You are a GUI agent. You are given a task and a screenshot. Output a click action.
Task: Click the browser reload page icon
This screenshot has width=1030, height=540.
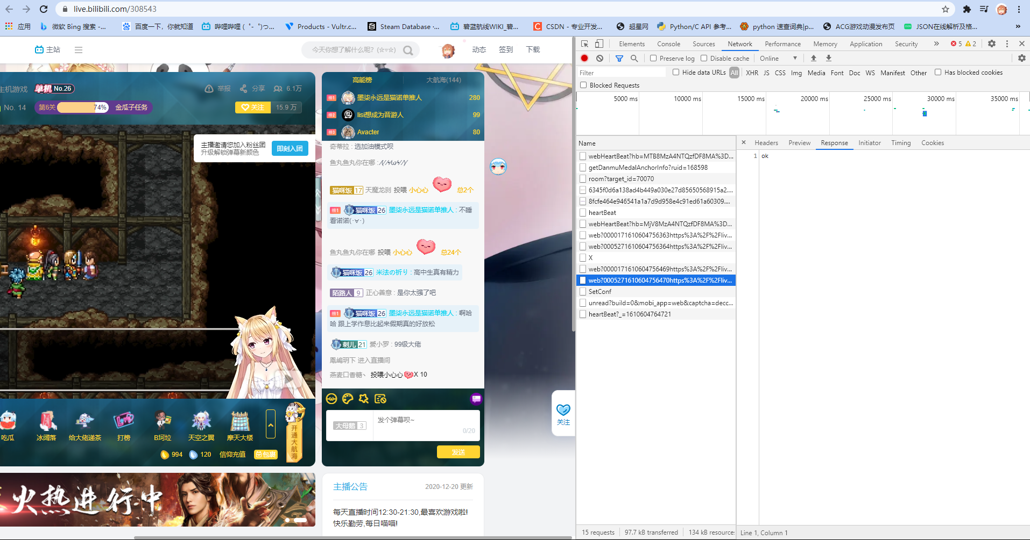pos(44,9)
